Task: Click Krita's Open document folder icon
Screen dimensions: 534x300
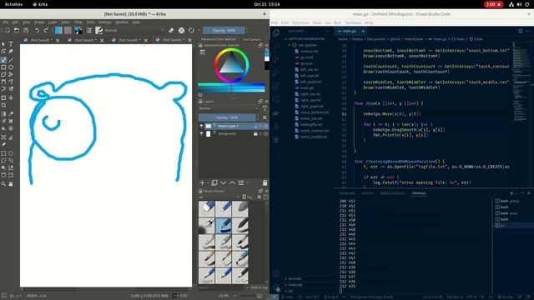Action: pyautogui.click(x=17, y=30)
